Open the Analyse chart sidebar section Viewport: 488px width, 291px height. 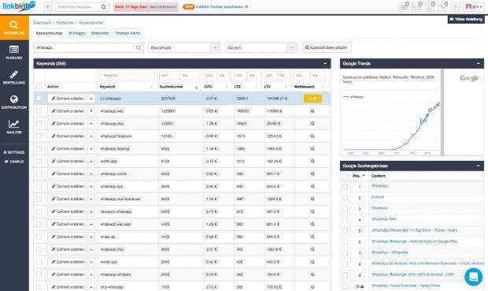click(x=14, y=127)
